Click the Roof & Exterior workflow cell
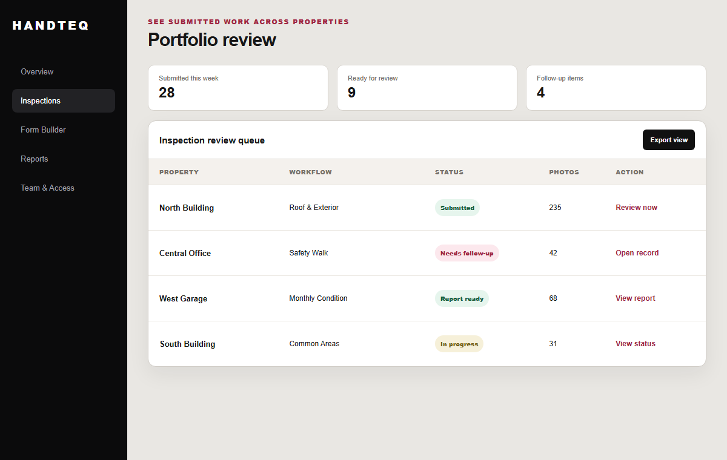This screenshot has width=727, height=460. coord(314,208)
